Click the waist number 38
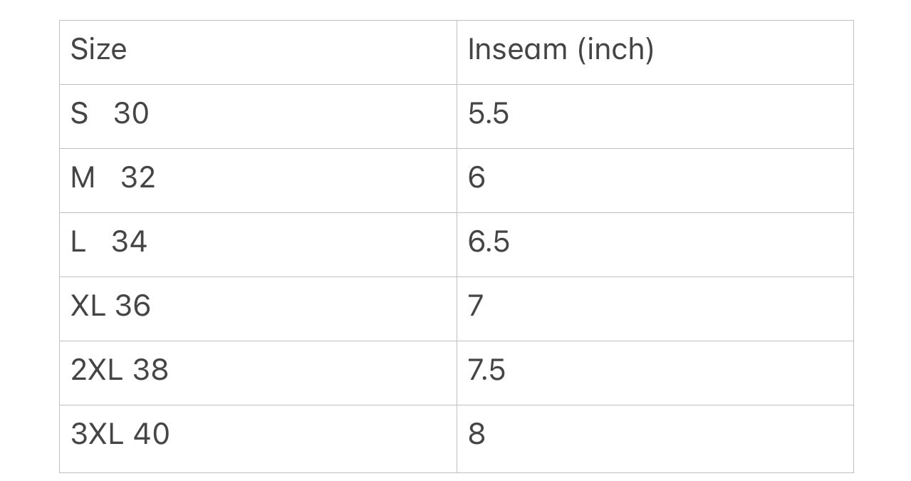 tap(150, 370)
